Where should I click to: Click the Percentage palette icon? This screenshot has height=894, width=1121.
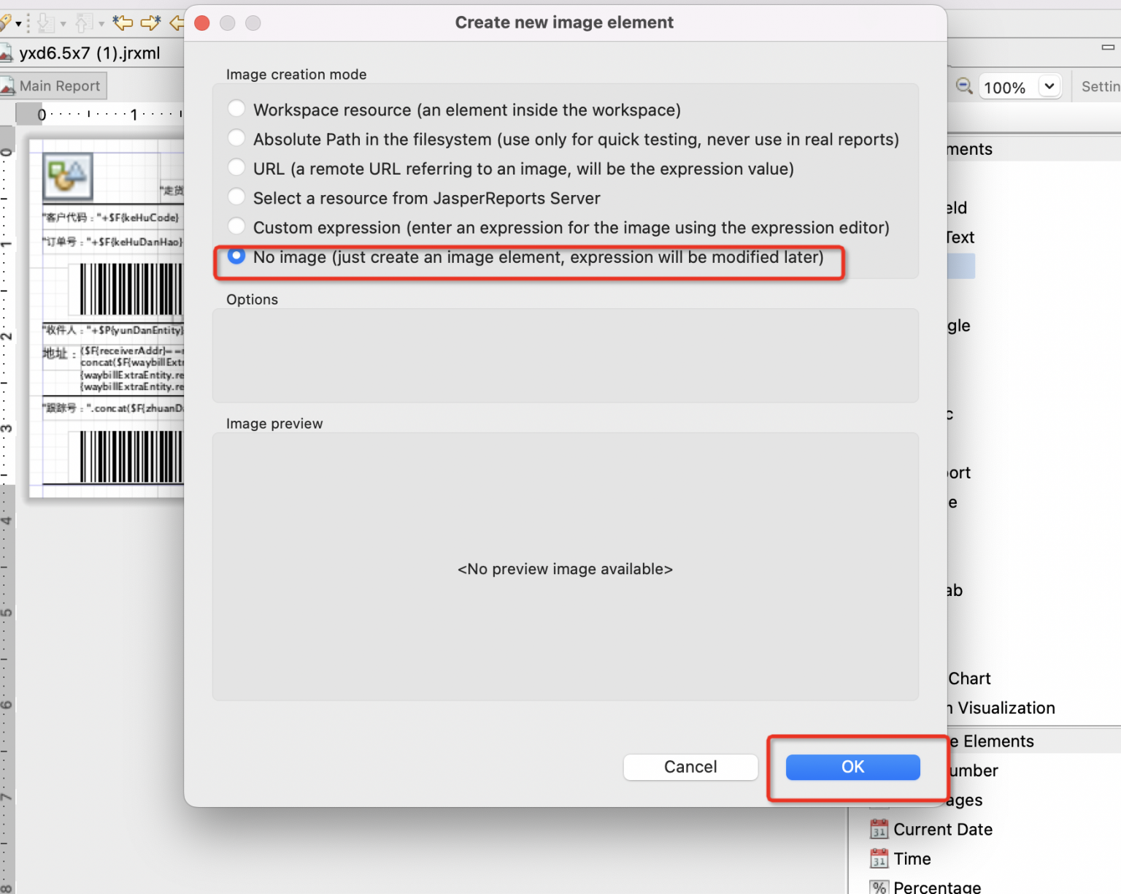click(879, 887)
